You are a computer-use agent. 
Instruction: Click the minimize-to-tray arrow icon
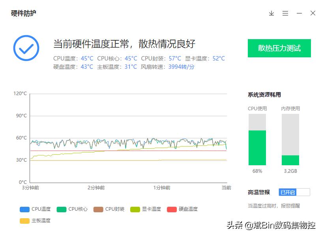coord(271,13)
